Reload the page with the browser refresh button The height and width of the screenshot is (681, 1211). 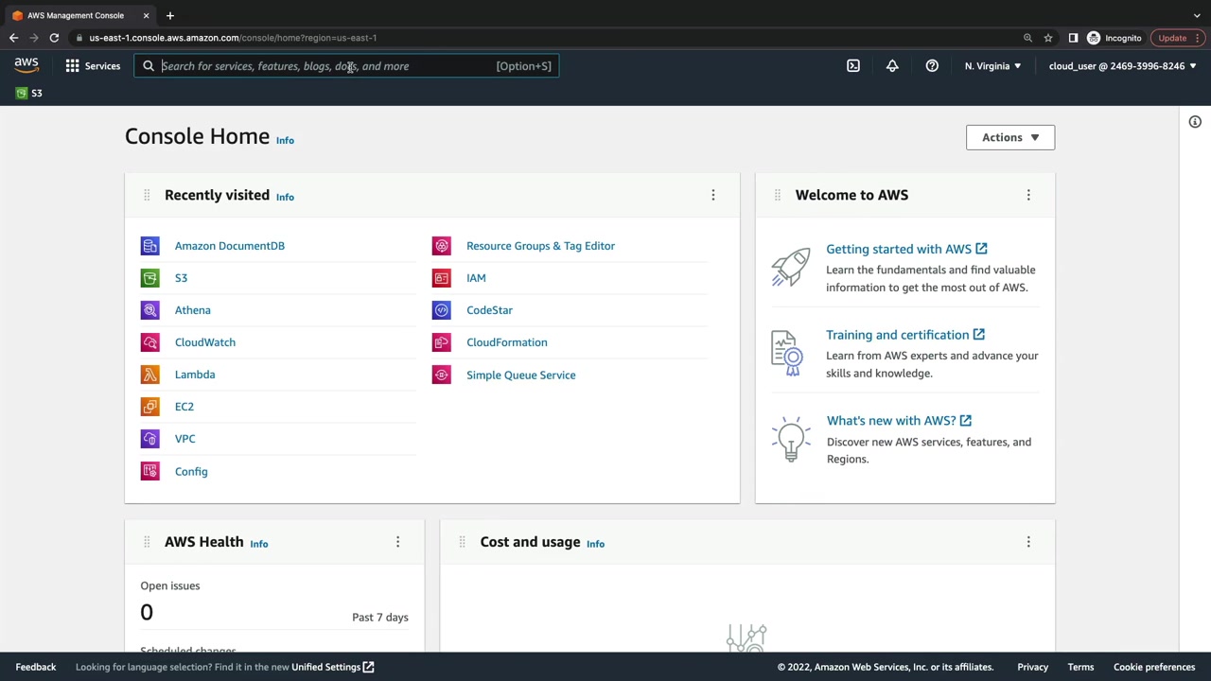pos(54,38)
